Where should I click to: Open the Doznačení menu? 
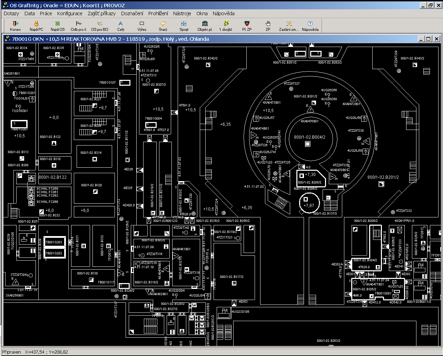[132, 13]
